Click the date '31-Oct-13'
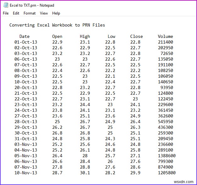 pos(26,139)
